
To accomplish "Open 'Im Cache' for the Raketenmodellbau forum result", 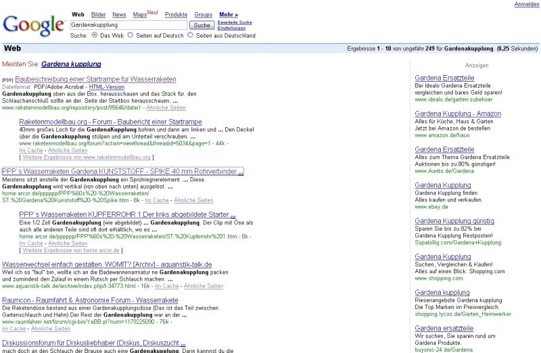I will [31, 150].
